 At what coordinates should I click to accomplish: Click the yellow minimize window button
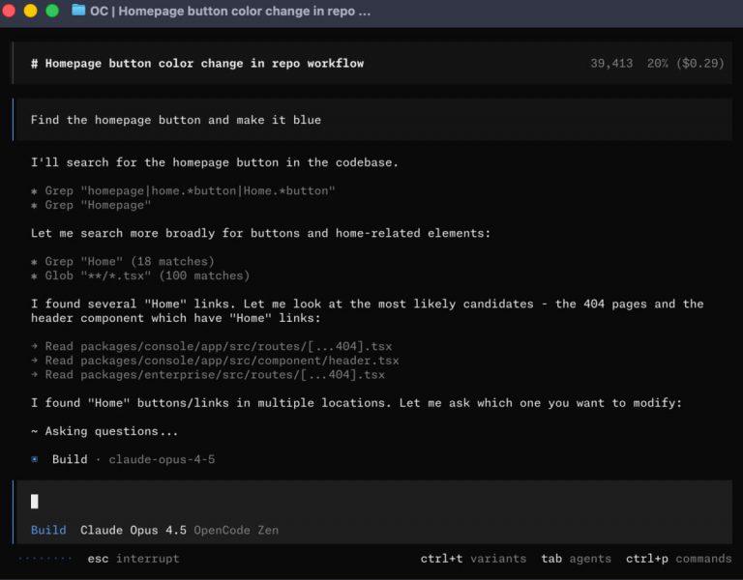coord(31,12)
